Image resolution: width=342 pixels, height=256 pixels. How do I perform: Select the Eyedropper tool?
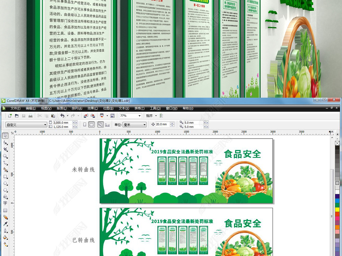[5, 224]
